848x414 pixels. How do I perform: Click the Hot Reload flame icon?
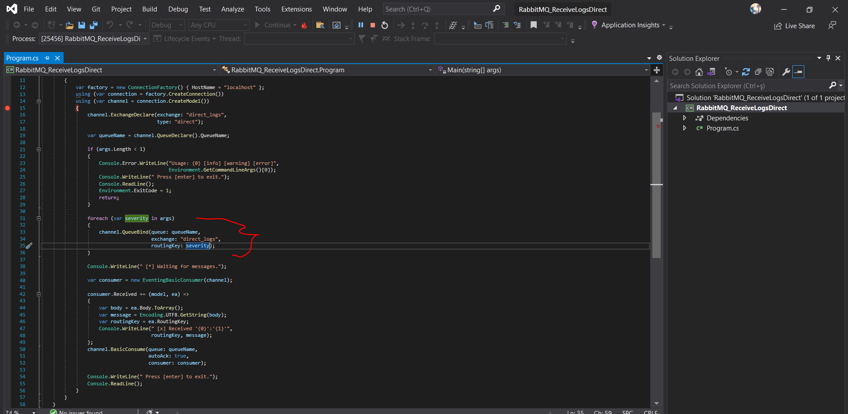point(304,26)
